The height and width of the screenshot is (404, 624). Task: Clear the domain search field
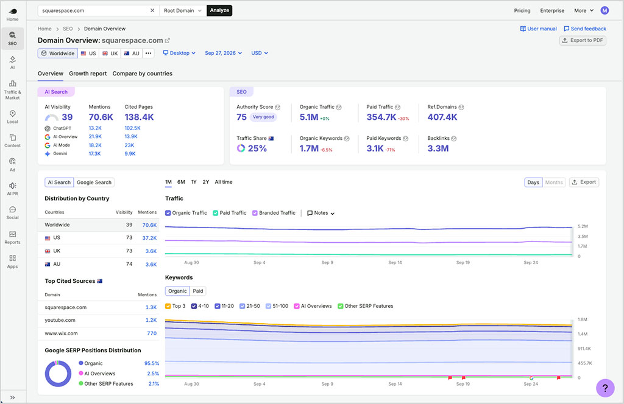152,10
